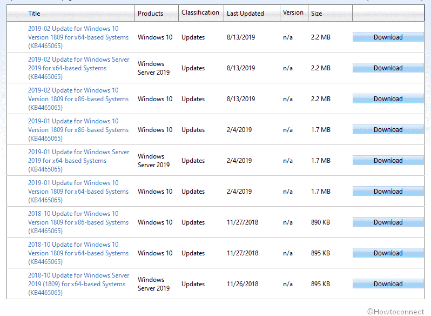Select Windows 10 product in 2019-02 x64 row
431x316 pixels.
coord(155,37)
